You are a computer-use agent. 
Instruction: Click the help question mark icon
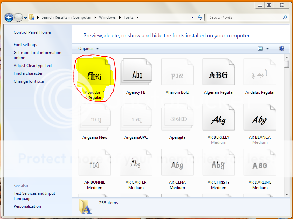click(282, 49)
